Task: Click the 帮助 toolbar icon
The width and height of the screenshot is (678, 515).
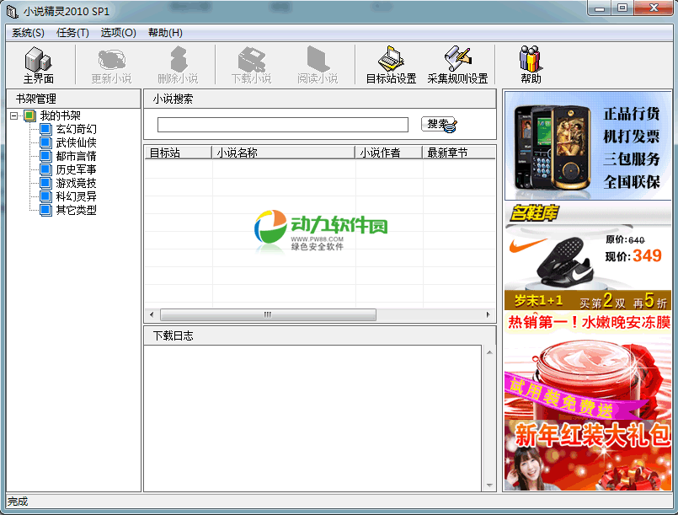Action: 531,65
